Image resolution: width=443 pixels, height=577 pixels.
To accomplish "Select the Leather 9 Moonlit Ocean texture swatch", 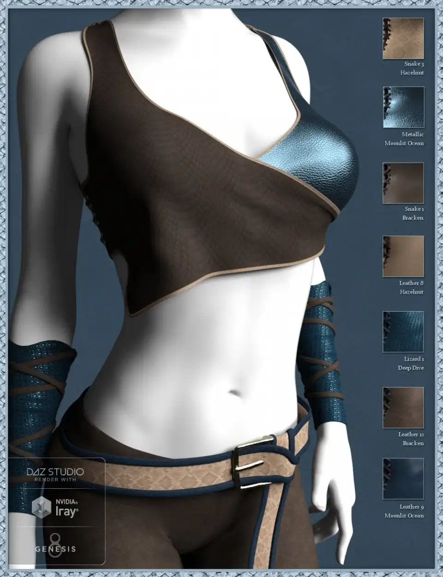I will (403, 479).
